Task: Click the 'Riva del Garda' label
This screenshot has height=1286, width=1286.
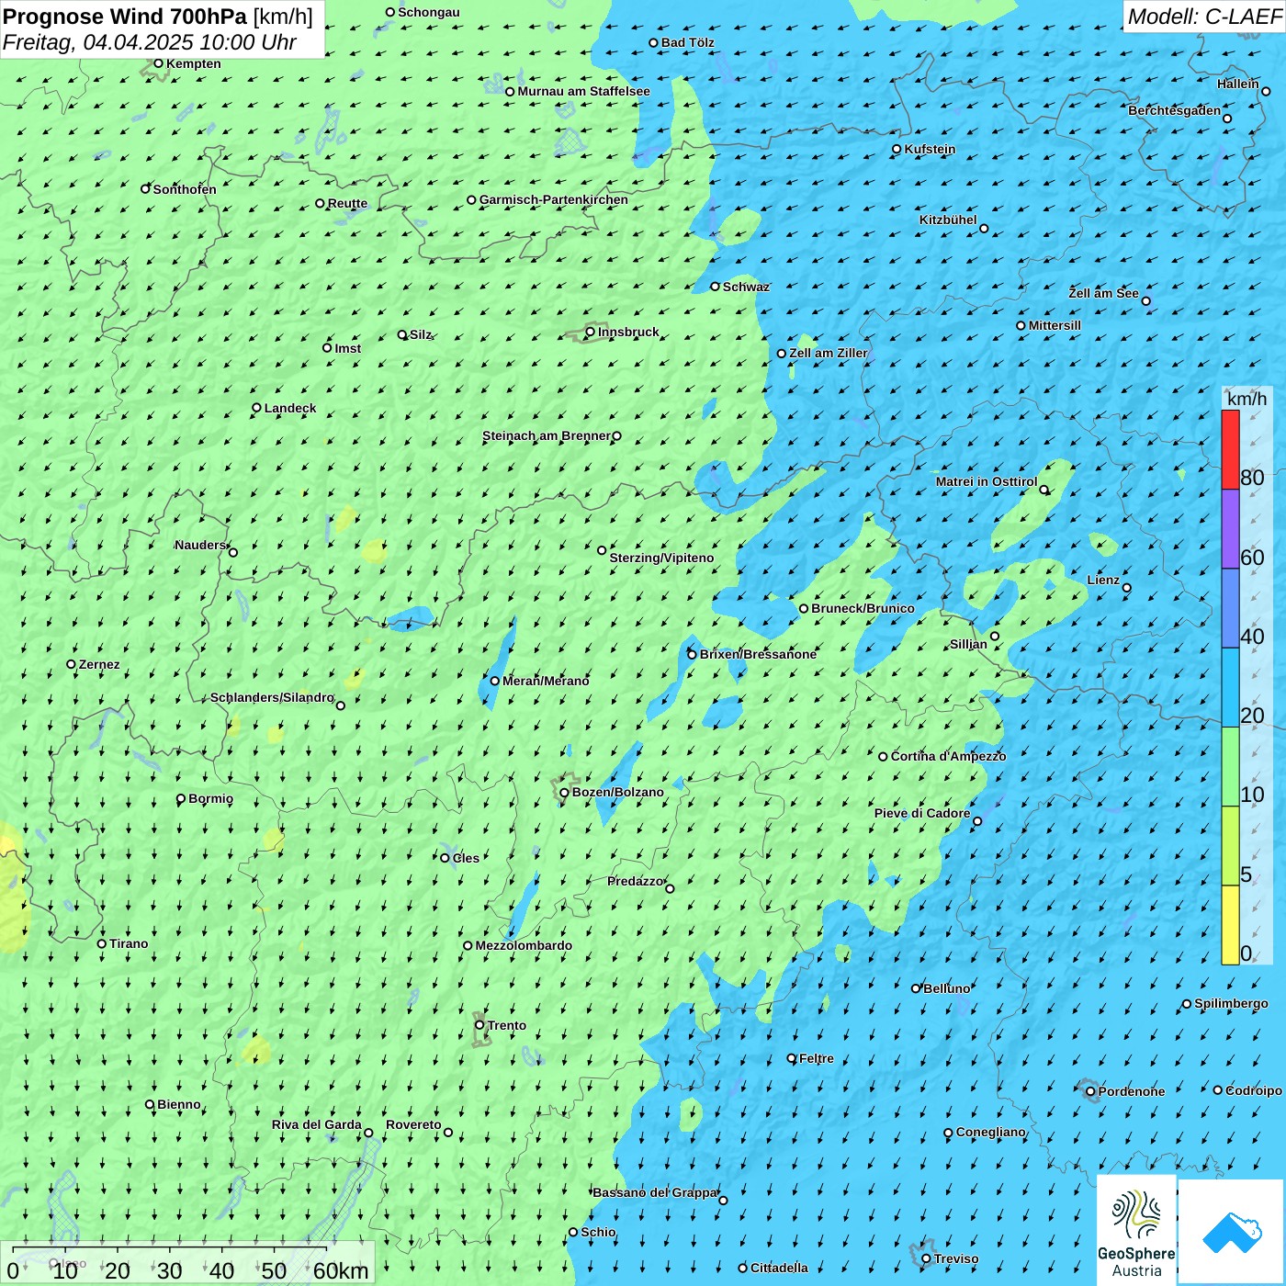Action: [x=317, y=1124]
